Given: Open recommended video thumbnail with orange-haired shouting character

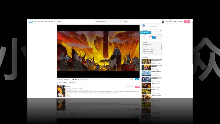Looking at the screenshot, I should 146,67.
